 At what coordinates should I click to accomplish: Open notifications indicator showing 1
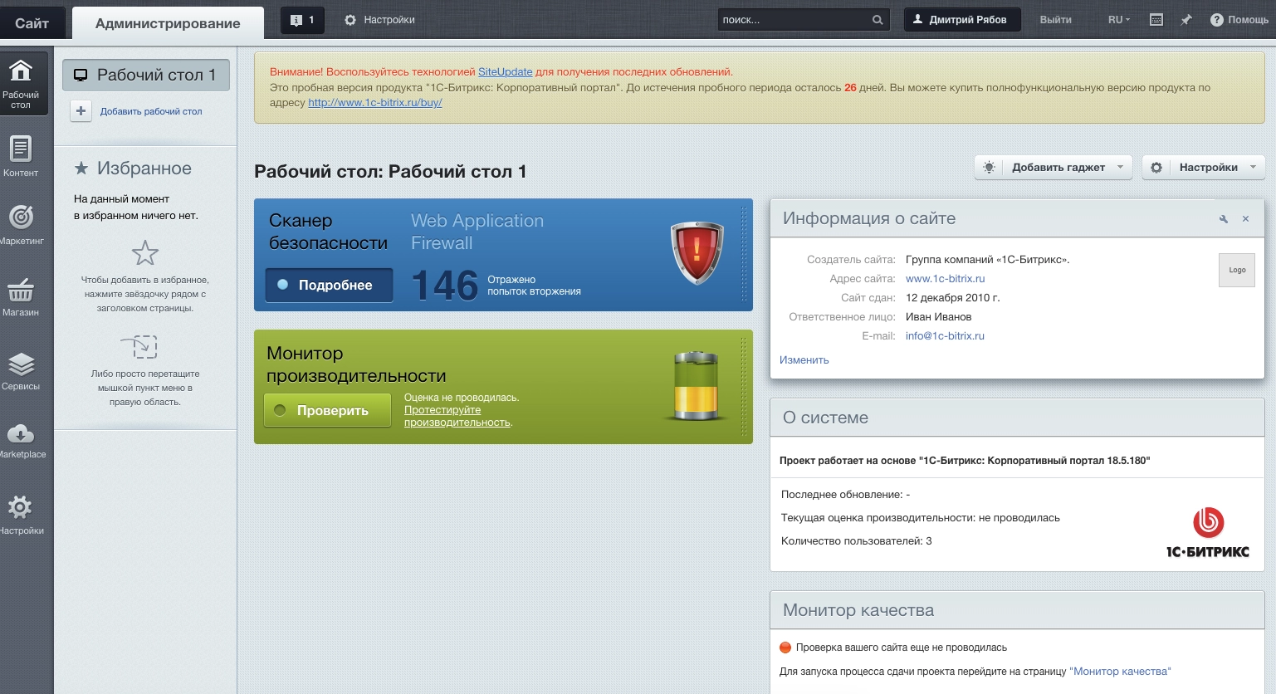click(x=302, y=20)
